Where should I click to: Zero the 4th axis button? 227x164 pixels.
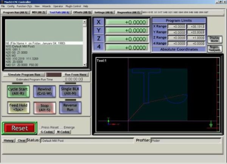click(99, 47)
